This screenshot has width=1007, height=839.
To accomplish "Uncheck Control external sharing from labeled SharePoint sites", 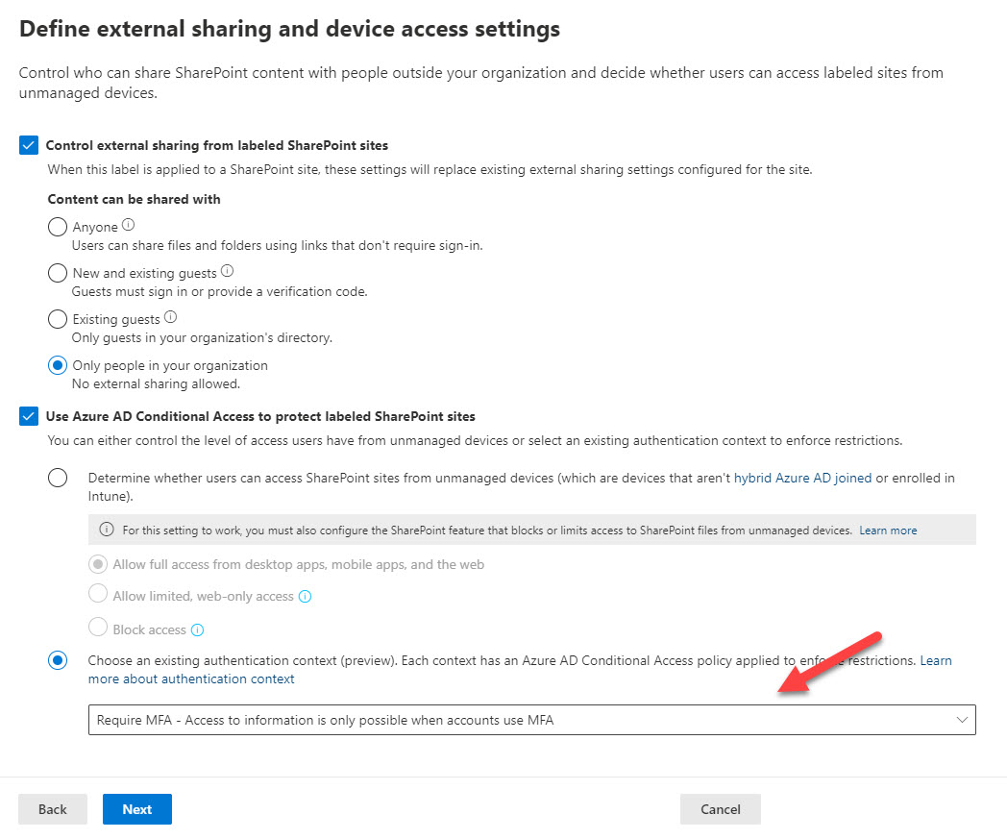I will point(29,146).
